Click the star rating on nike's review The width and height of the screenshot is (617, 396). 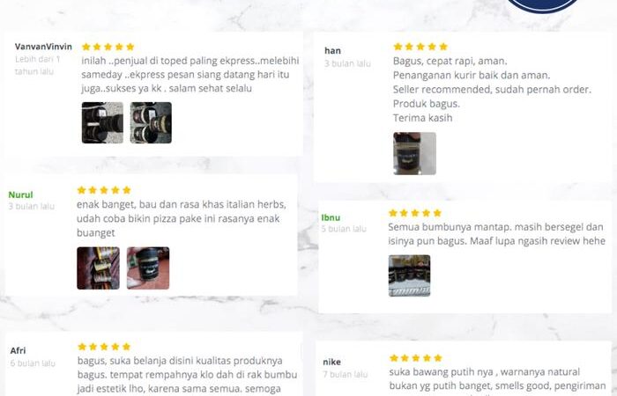click(415, 358)
